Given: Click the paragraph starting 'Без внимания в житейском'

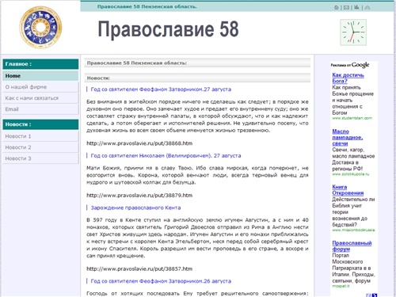Looking at the screenshot, I should pos(197,116).
